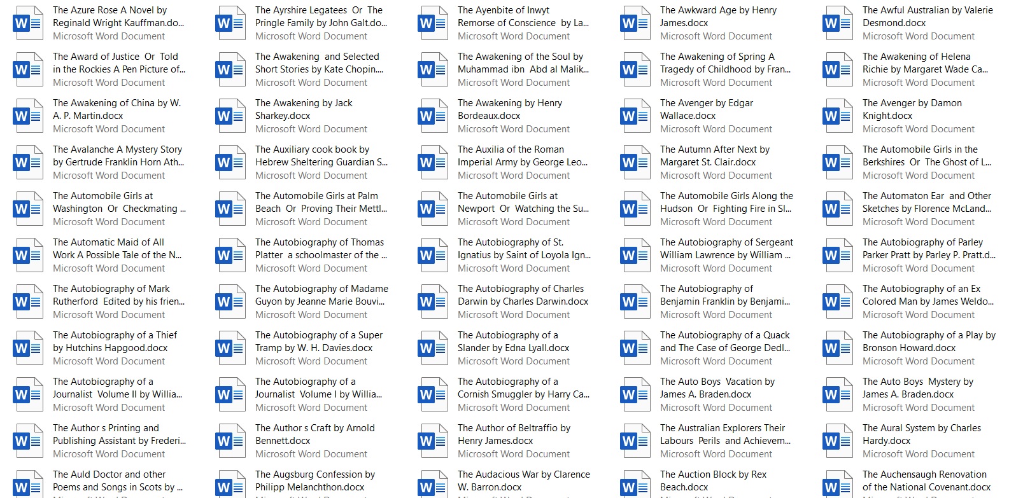Click The Avenger by Edgar Wallace icon
Image resolution: width=1009 pixels, height=498 pixels.
coord(635,116)
